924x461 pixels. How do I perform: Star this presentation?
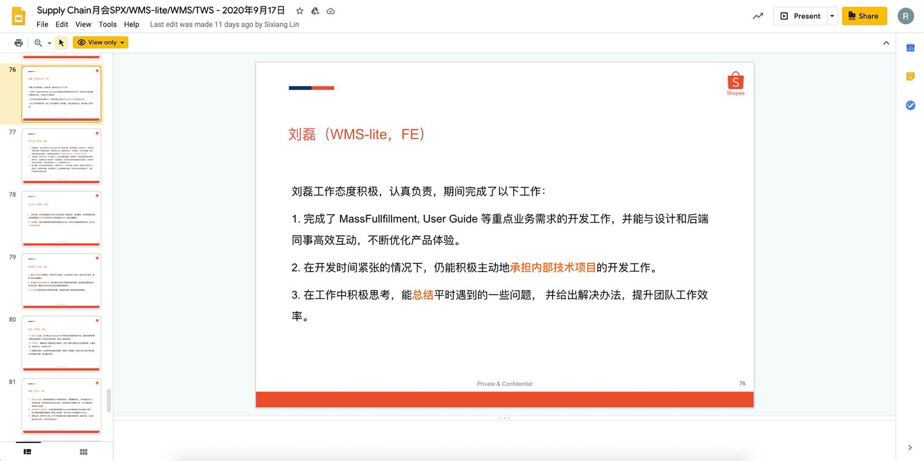click(300, 11)
